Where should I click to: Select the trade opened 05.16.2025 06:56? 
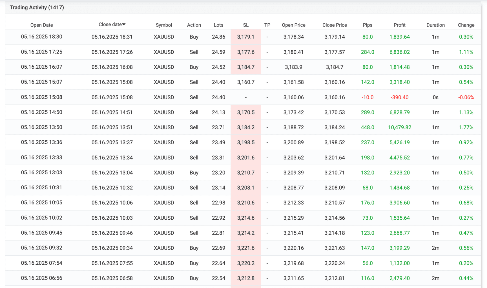point(41,278)
